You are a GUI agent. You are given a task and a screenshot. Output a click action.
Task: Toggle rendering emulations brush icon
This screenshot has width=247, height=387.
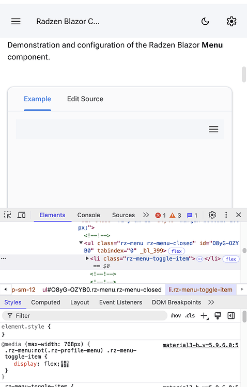tap(218, 316)
